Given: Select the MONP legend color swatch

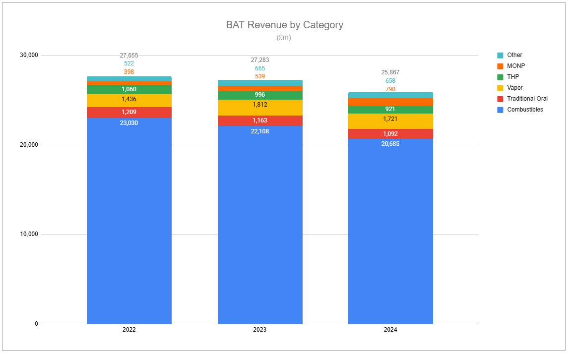Looking at the screenshot, I should tap(500, 66).
